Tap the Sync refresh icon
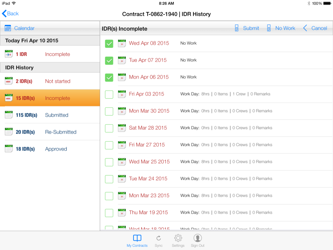This screenshot has height=250, width=333. pos(158,238)
